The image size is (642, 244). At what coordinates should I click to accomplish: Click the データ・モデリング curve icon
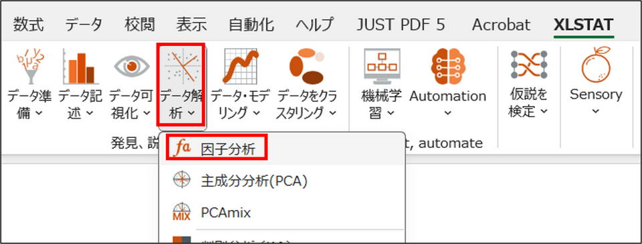[240, 67]
